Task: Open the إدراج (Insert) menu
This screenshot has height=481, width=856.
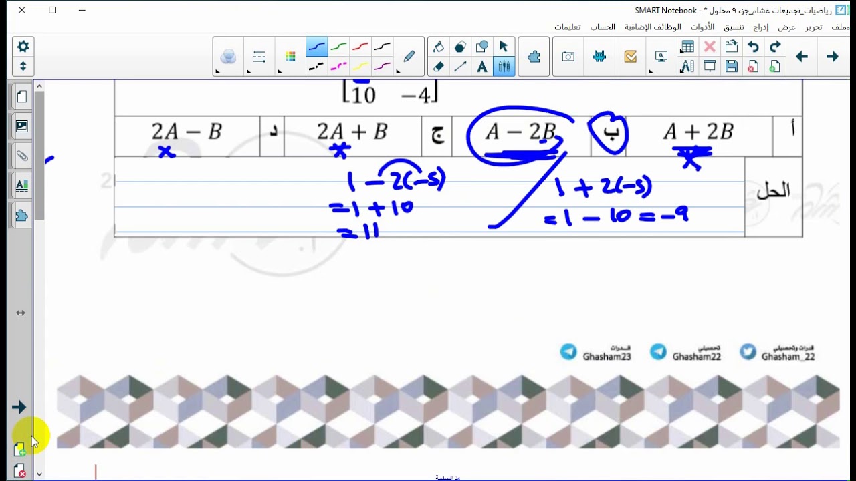Action: 761,27
